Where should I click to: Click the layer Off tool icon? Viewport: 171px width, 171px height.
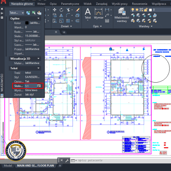click(x=133, y=15)
